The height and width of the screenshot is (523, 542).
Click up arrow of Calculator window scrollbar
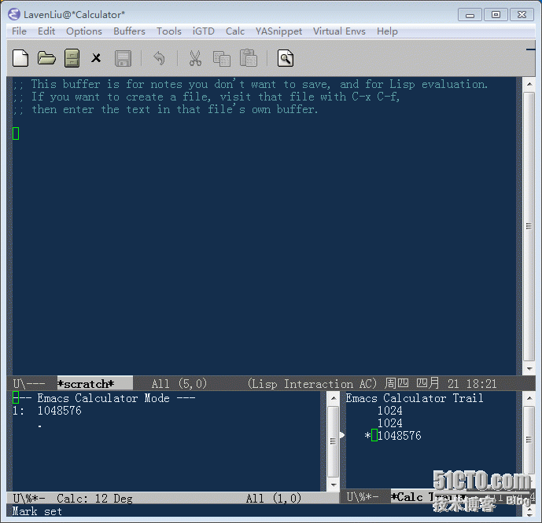click(x=334, y=398)
